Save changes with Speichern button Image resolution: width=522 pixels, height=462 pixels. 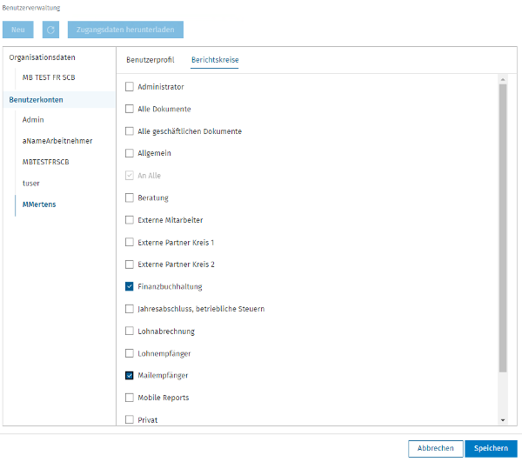pos(491,448)
